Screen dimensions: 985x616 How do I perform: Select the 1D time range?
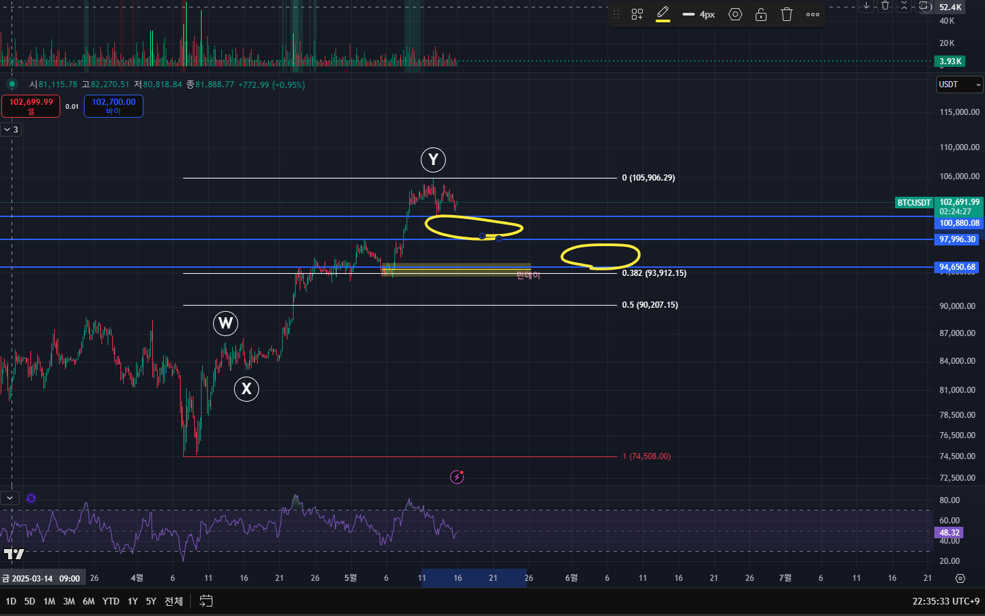click(x=11, y=601)
